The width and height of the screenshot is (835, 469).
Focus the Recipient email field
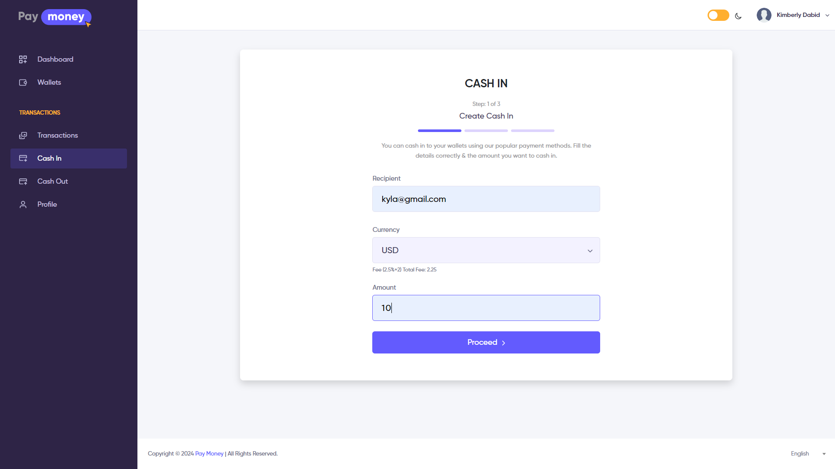(486, 199)
